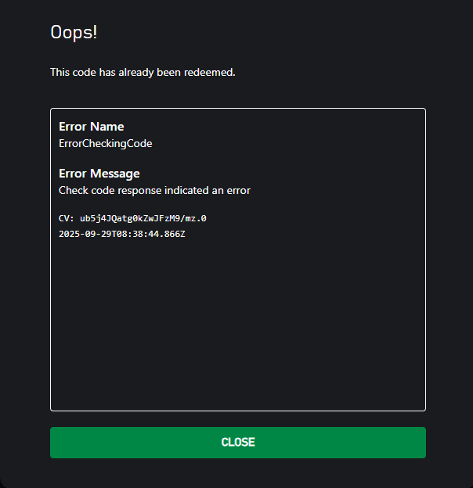Click the word "redeemed" in the message

pos(211,73)
